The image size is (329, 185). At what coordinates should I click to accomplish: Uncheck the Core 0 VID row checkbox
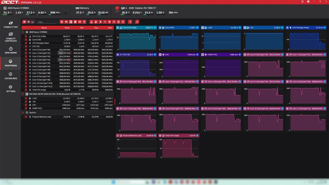26,40
